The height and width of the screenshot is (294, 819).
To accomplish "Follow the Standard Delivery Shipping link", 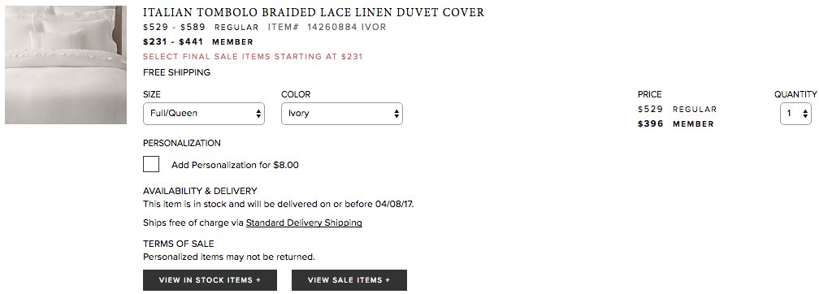I will point(304,223).
